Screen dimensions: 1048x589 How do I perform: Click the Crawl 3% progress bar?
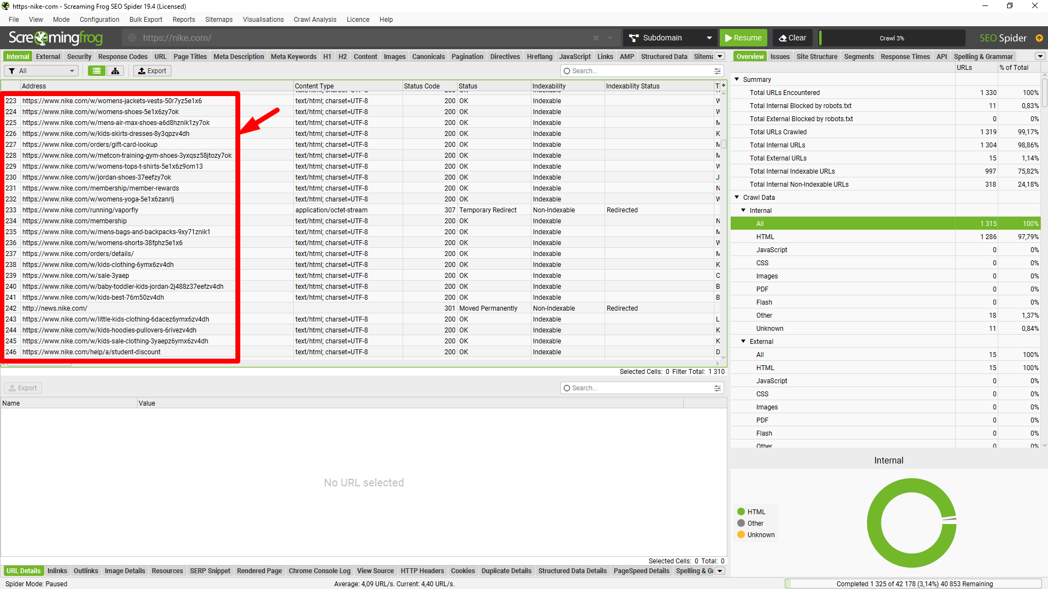pyautogui.click(x=892, y=38)
